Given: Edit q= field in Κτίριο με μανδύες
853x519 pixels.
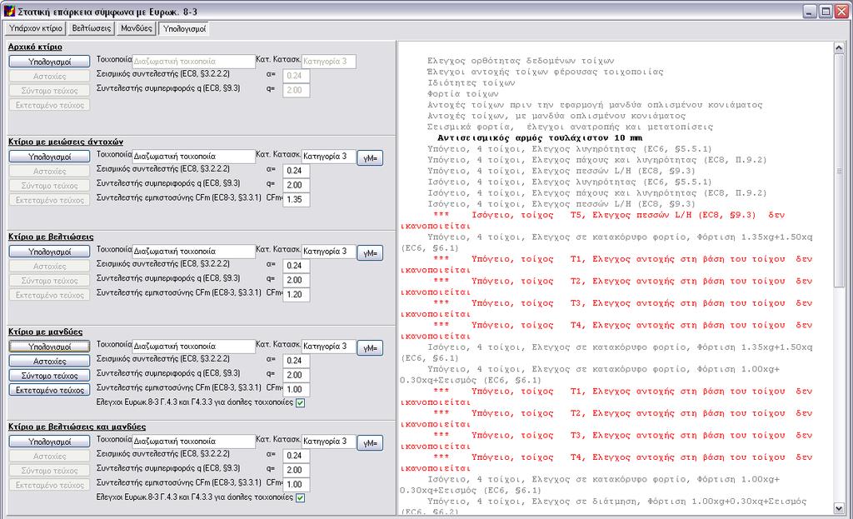Looking at the screenshot, I should [x=297, y=375].
